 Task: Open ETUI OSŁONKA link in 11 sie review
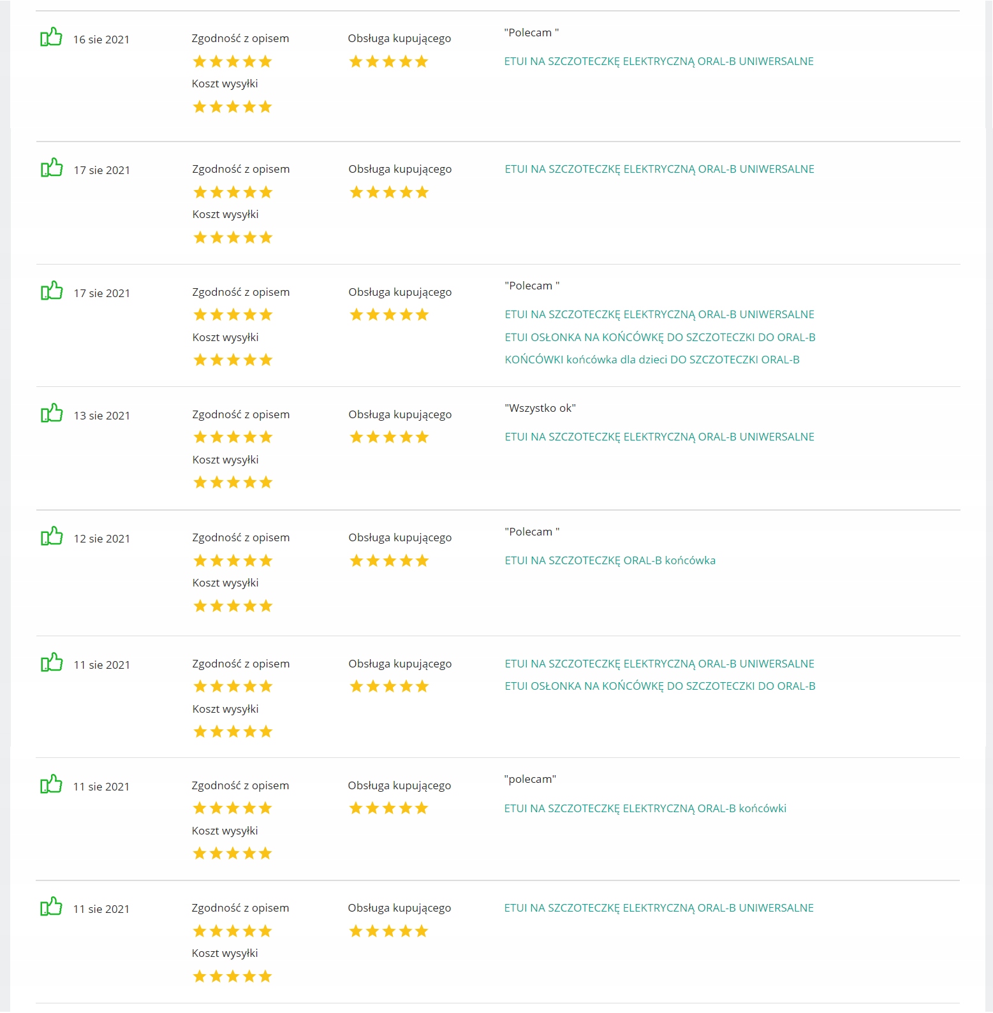click(659, 686)
